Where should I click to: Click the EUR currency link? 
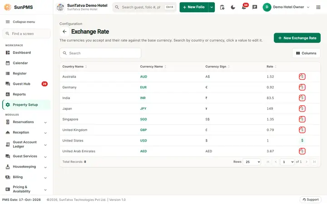tap(143, 87)
